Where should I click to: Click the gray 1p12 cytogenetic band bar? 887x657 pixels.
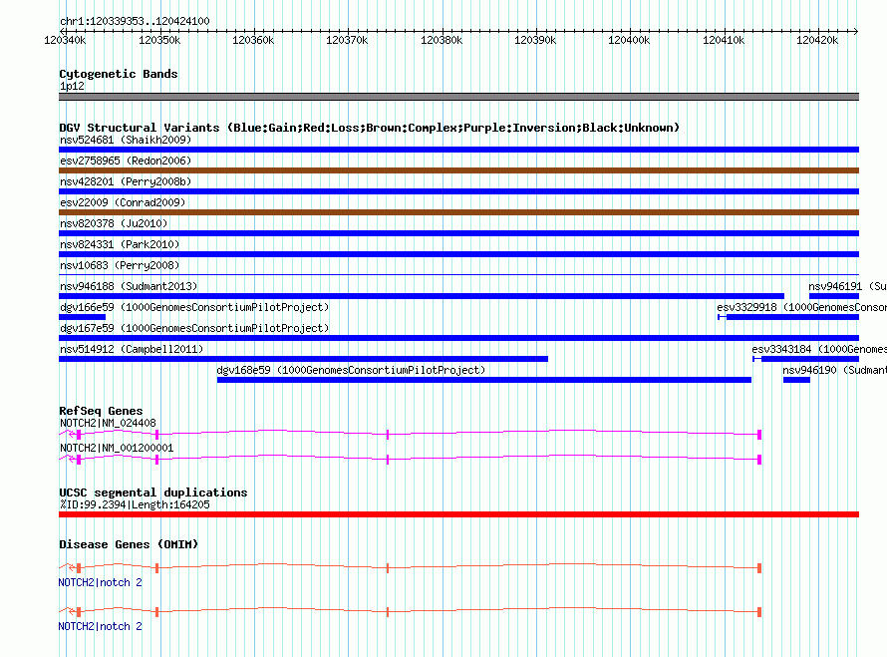tap(458, 97)
